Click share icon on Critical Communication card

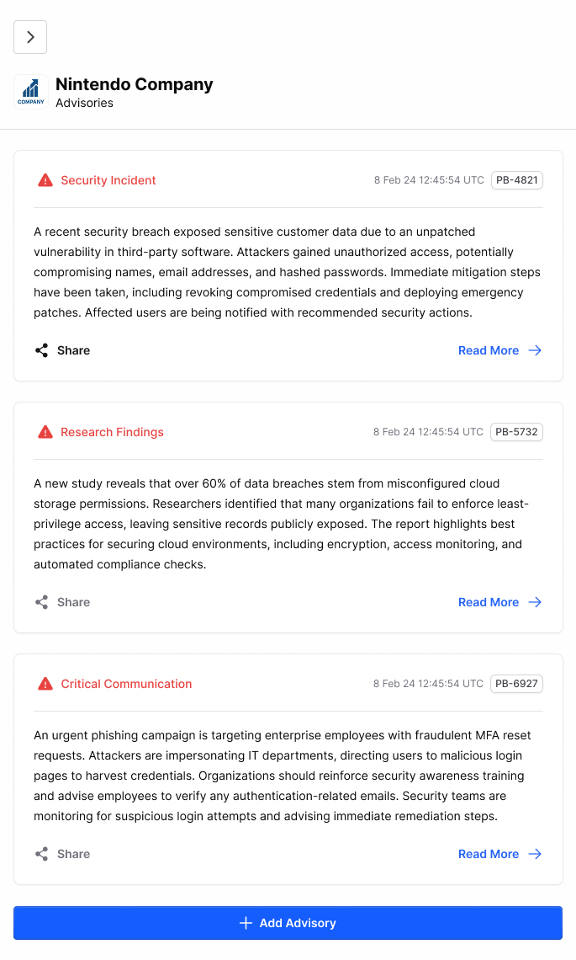(x=41, y=854)
